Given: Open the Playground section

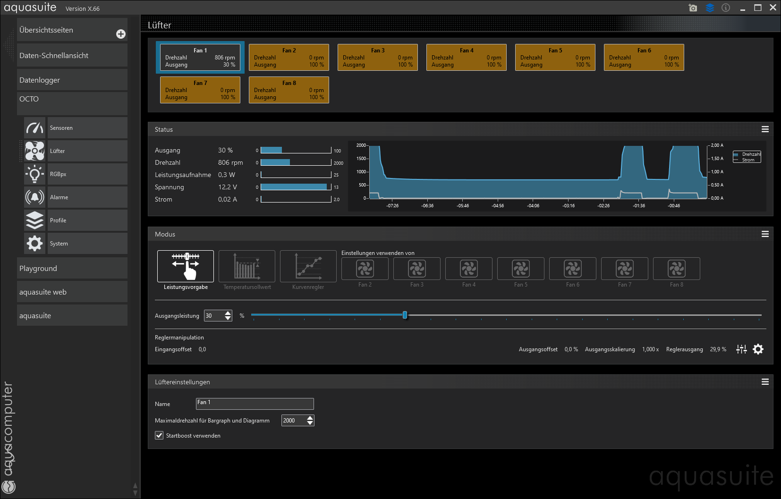Looking at the screenshot, I should [72, 269].
